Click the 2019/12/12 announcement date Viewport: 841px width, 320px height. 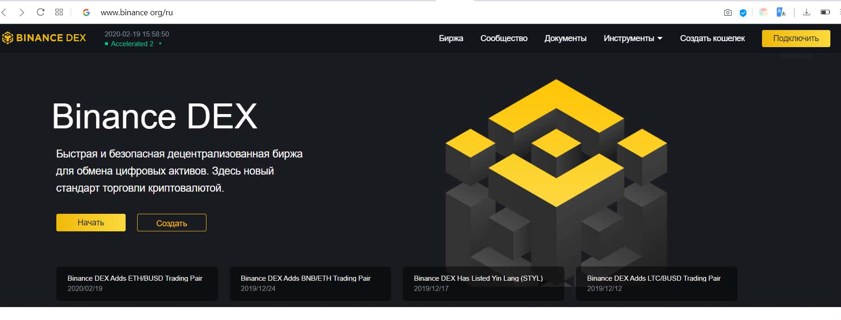coord(604,289)
